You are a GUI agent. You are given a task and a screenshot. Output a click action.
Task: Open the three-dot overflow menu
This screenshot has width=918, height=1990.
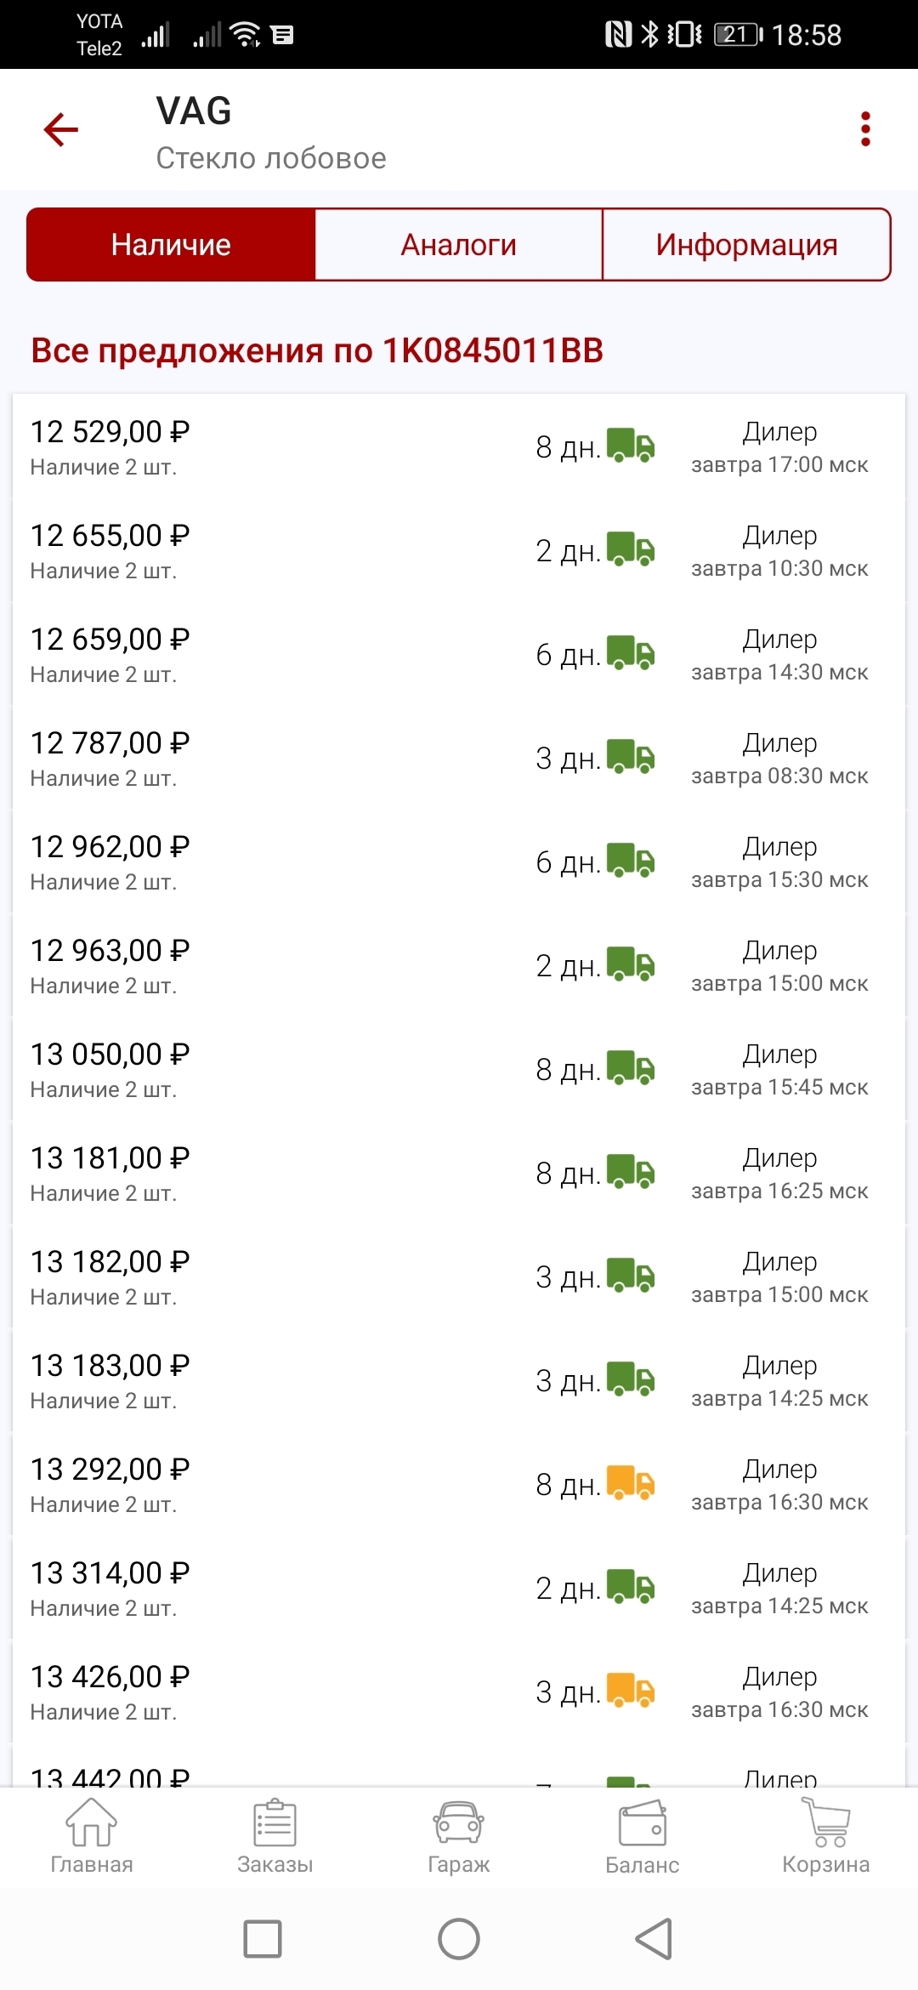(865, 129)
